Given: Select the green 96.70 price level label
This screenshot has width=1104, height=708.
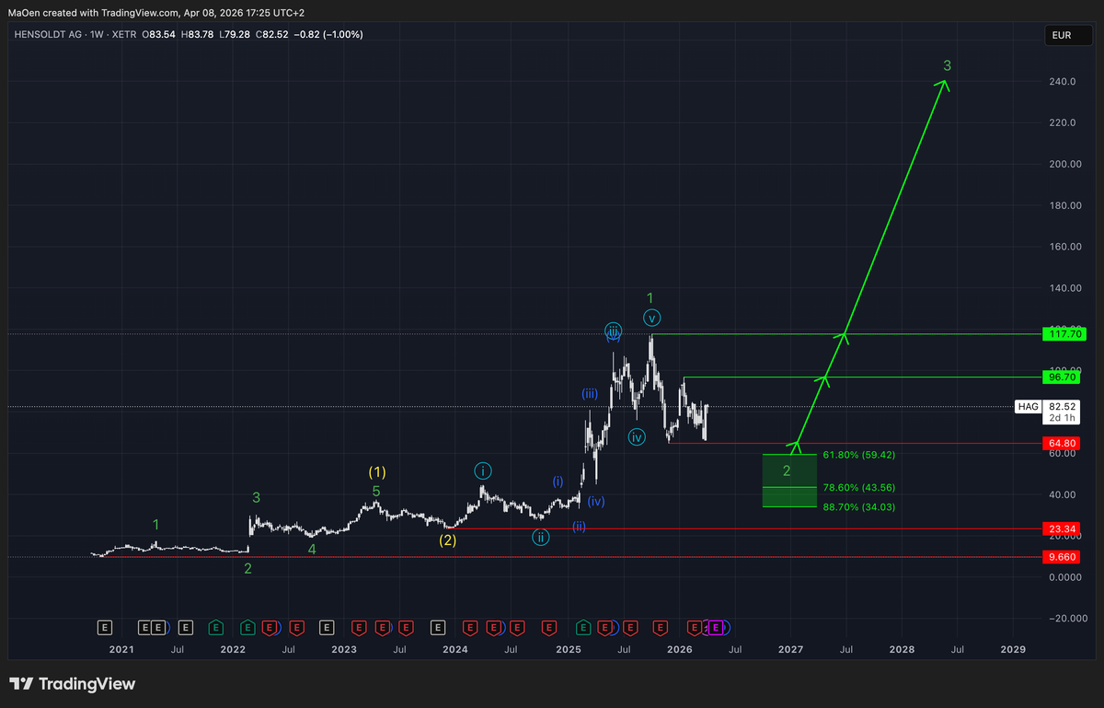Looking at the screenshot, I should coord(1059,377).
